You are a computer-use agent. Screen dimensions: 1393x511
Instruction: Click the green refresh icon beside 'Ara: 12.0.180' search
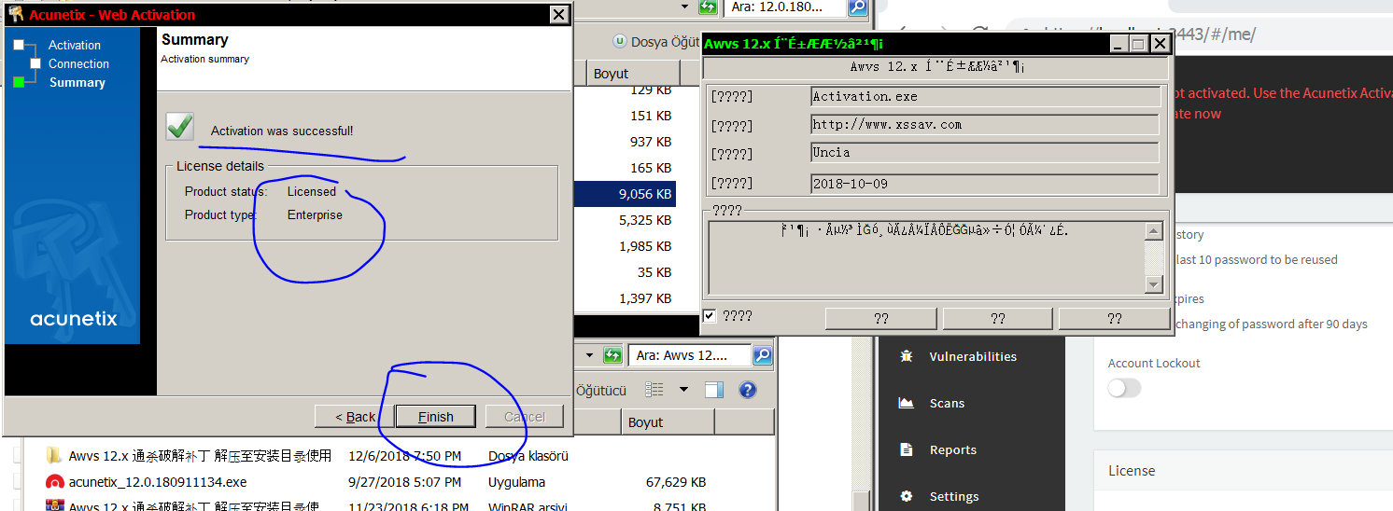tap(709, 7)
